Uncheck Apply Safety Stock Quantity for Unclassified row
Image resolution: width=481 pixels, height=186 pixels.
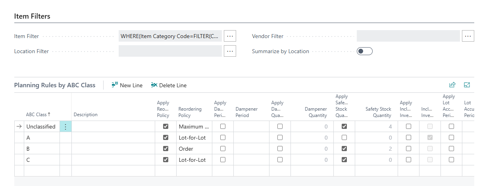[344, 127]
